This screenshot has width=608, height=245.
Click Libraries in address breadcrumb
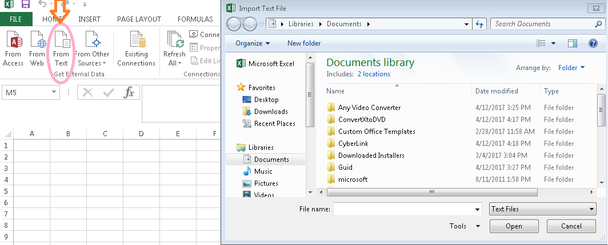[x=301, y=23]
